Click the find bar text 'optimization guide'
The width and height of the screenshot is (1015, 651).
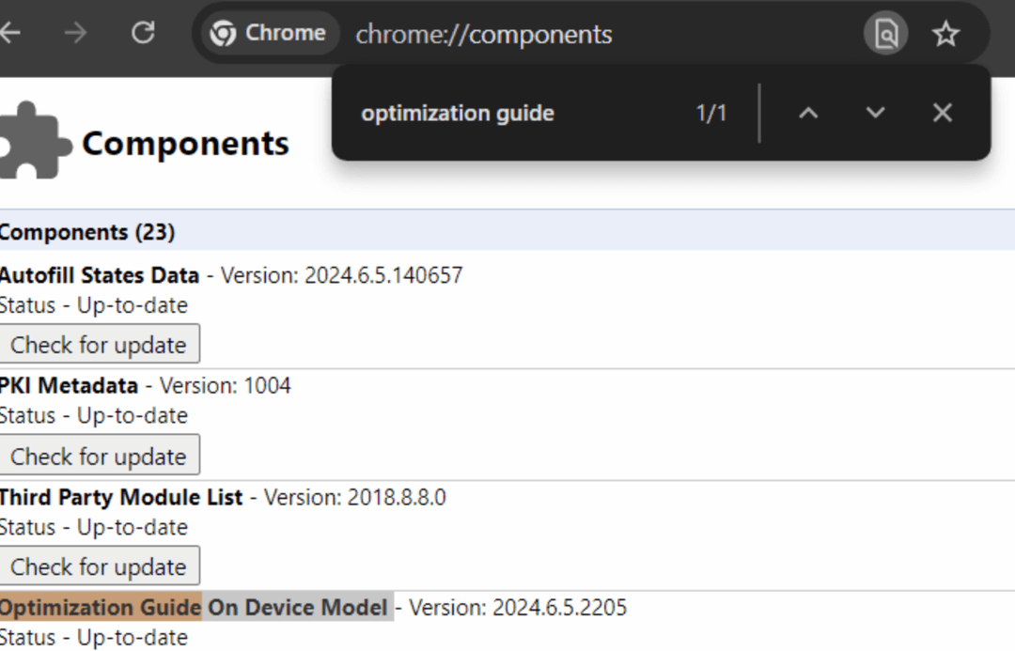458,114
